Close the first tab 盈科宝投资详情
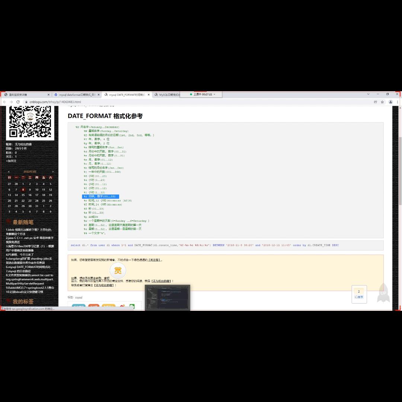Image resolution: width=402 pixels, height=402 pixels. 48,95
